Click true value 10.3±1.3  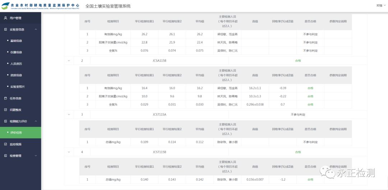pyautogui.click(x=255, y=96)
